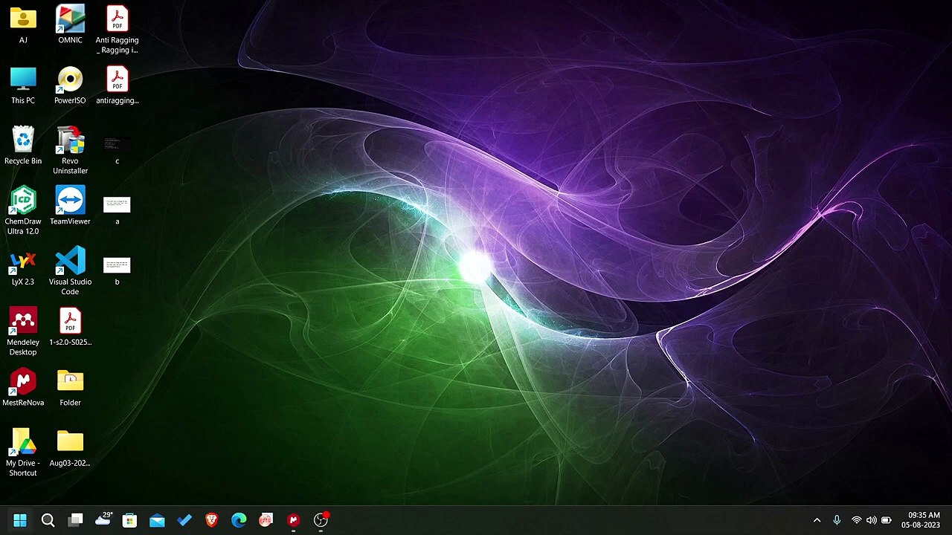Select the Anti Ragging PDF file
Image resolution: width=952 pixels, height=535 pixels.
coord(117,19)
